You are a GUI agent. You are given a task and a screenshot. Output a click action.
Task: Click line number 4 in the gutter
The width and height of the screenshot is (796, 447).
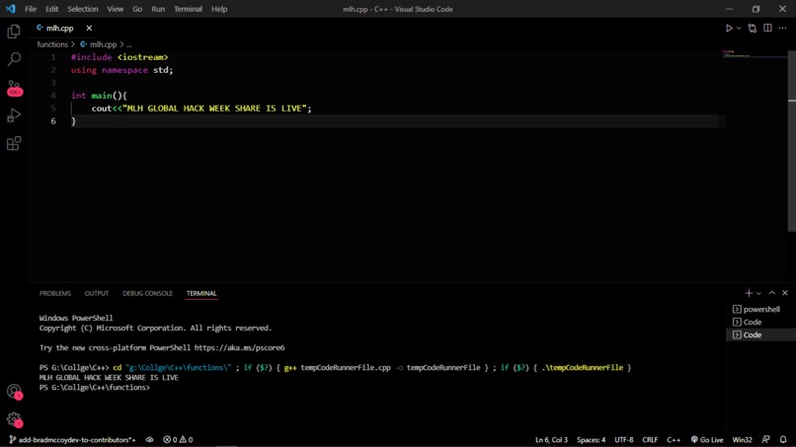click(x=53, y=96)
